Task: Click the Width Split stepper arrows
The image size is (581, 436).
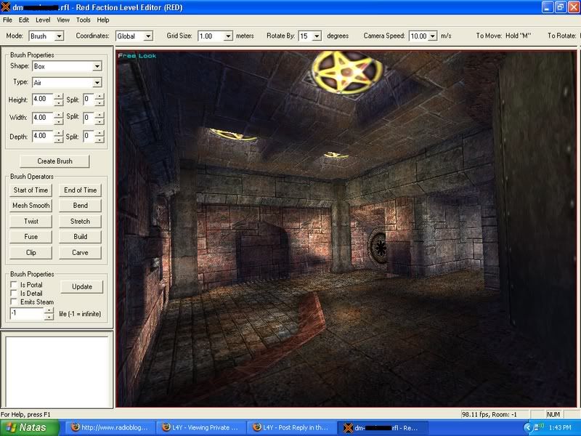Action: click(99, 118)
